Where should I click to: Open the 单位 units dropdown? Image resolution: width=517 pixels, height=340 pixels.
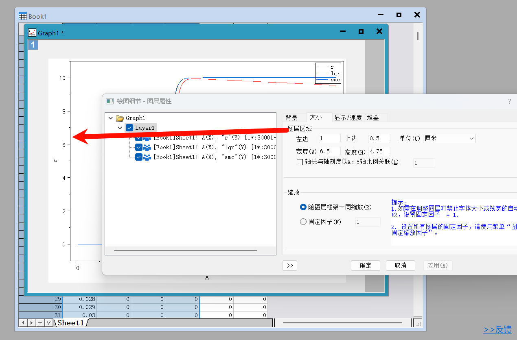(x=449, y=139)
